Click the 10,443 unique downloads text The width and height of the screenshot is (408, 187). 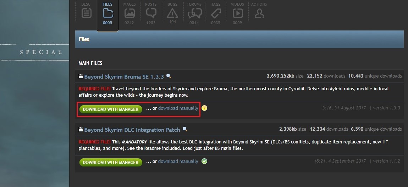pyautogui.click(x=375, y=76)
